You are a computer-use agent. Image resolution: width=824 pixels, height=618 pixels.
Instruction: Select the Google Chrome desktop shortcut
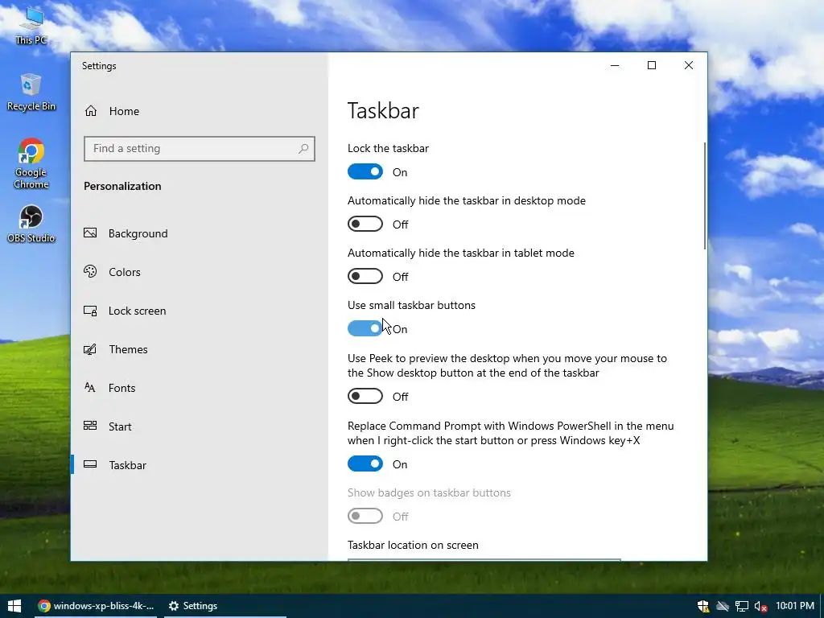[x=31, y=163]
